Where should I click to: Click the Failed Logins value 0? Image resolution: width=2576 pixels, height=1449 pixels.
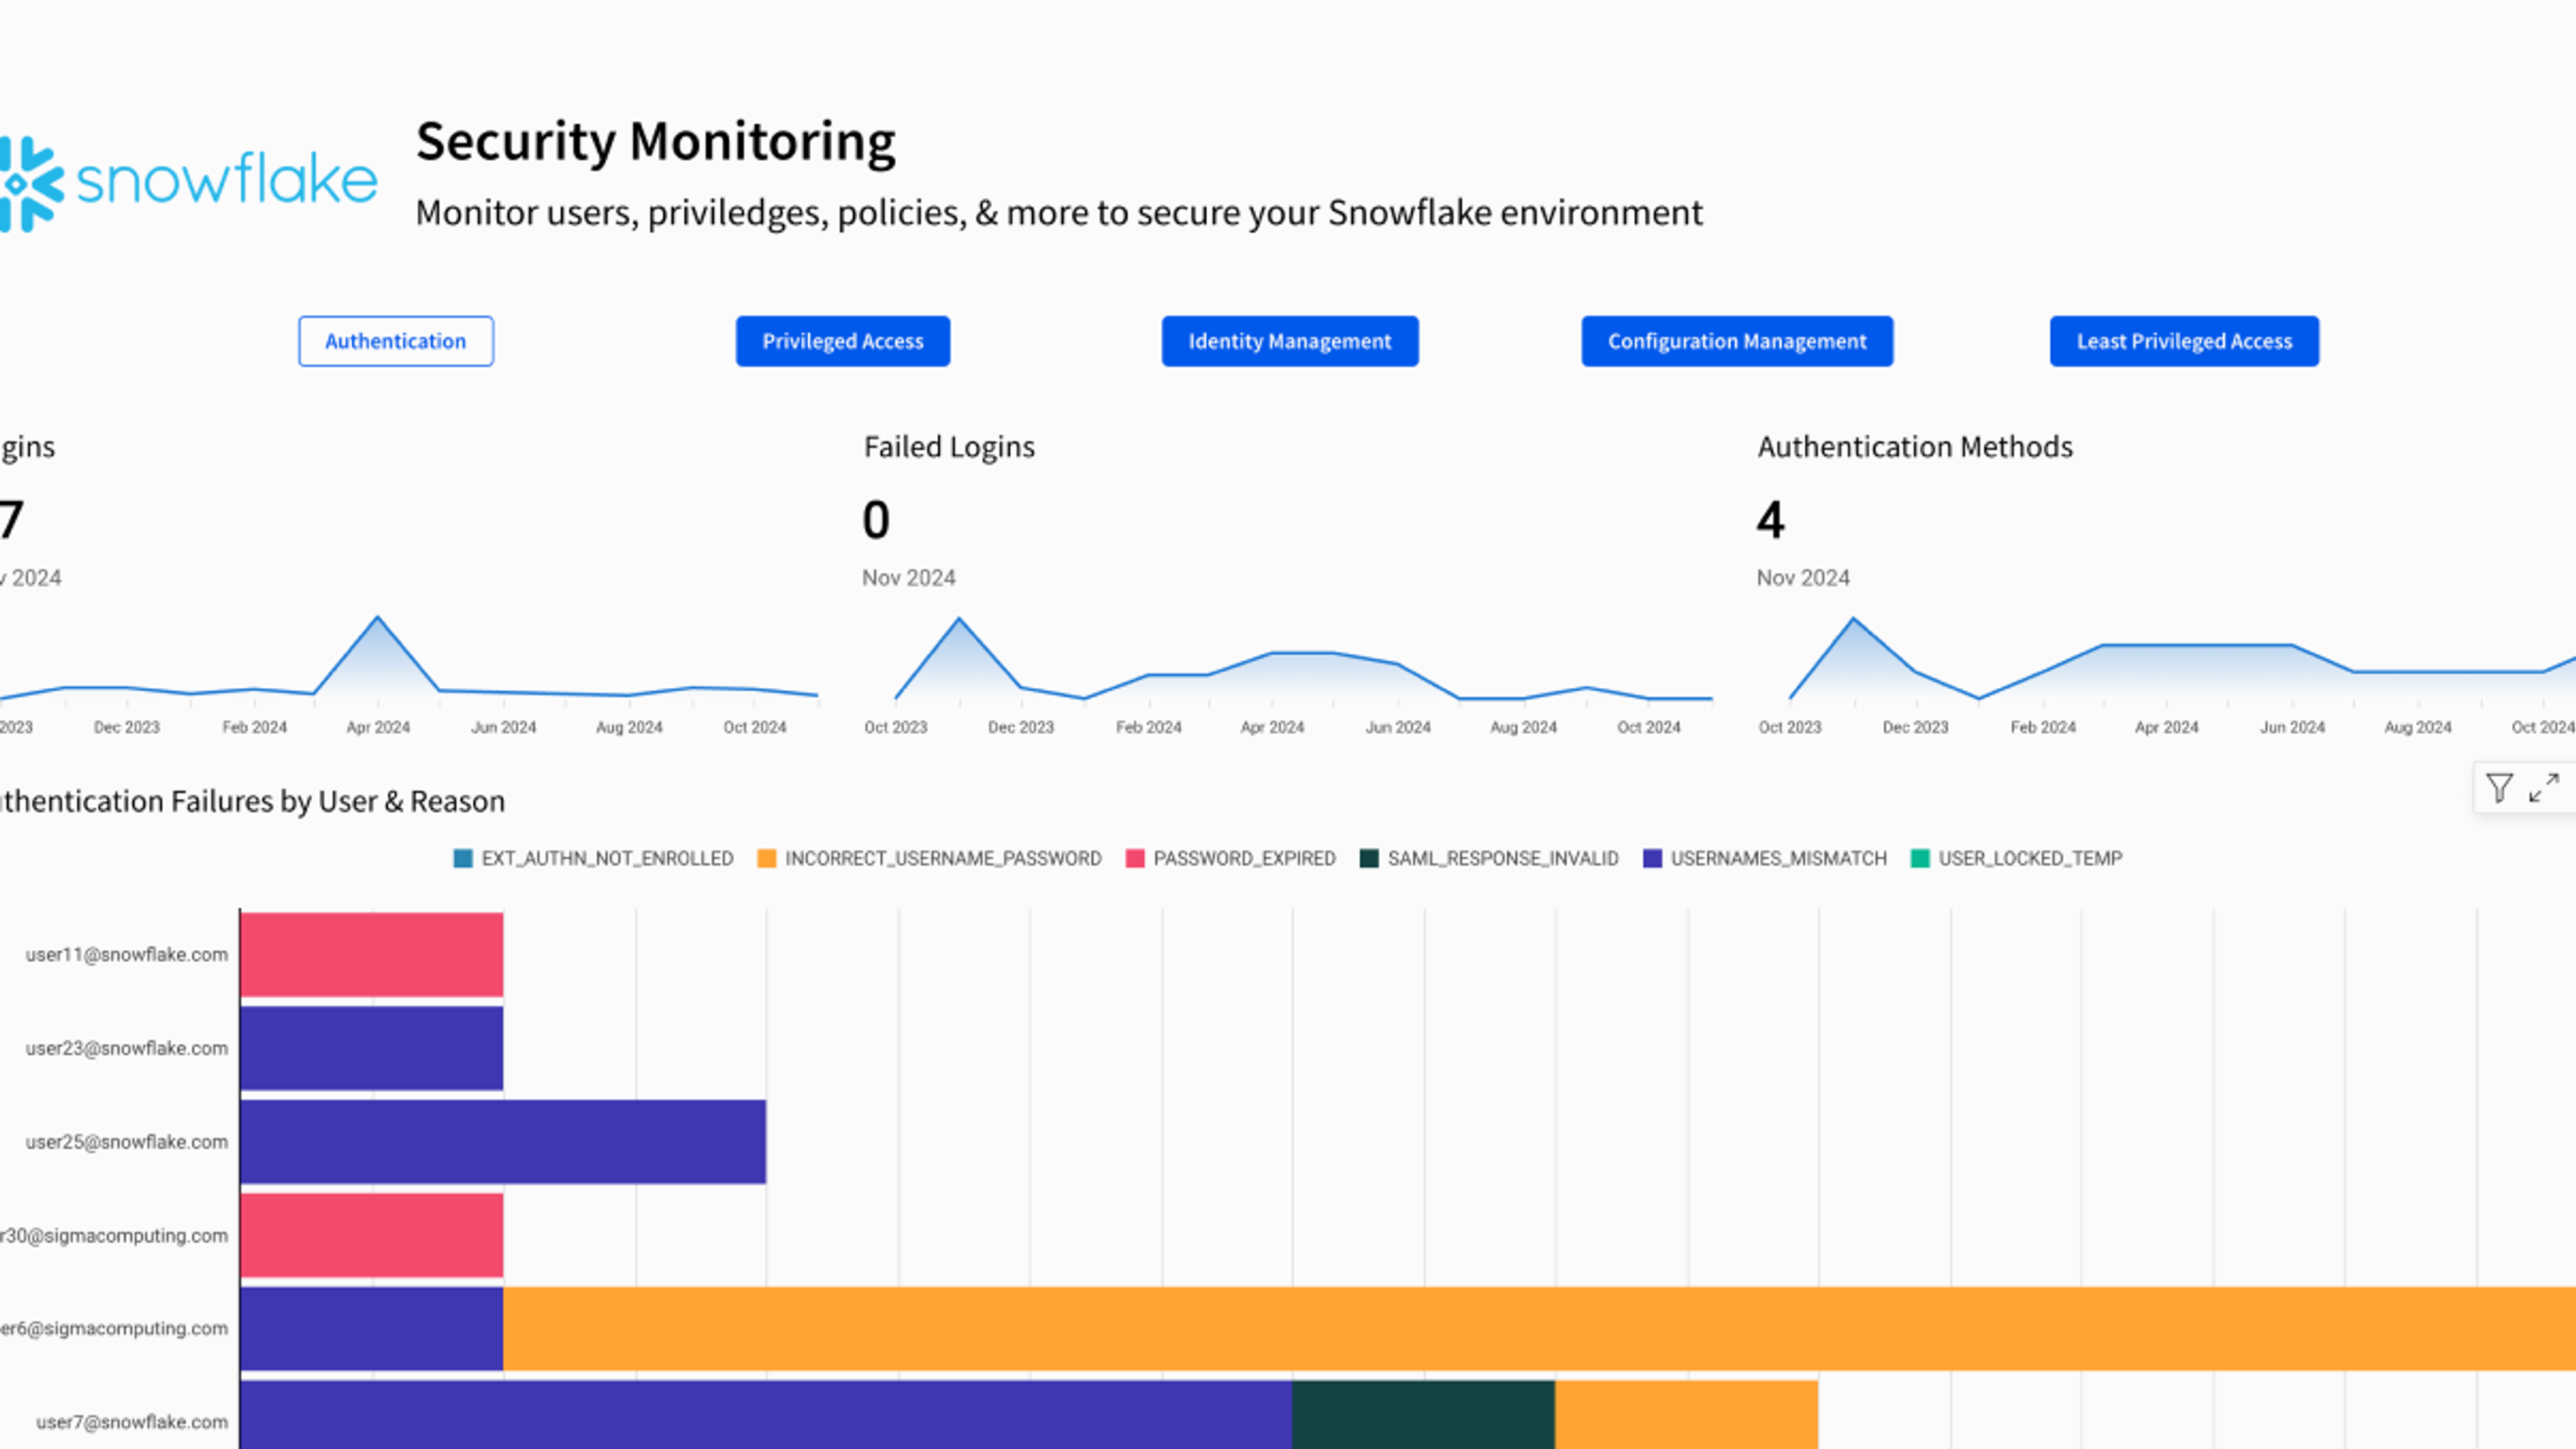876,520
